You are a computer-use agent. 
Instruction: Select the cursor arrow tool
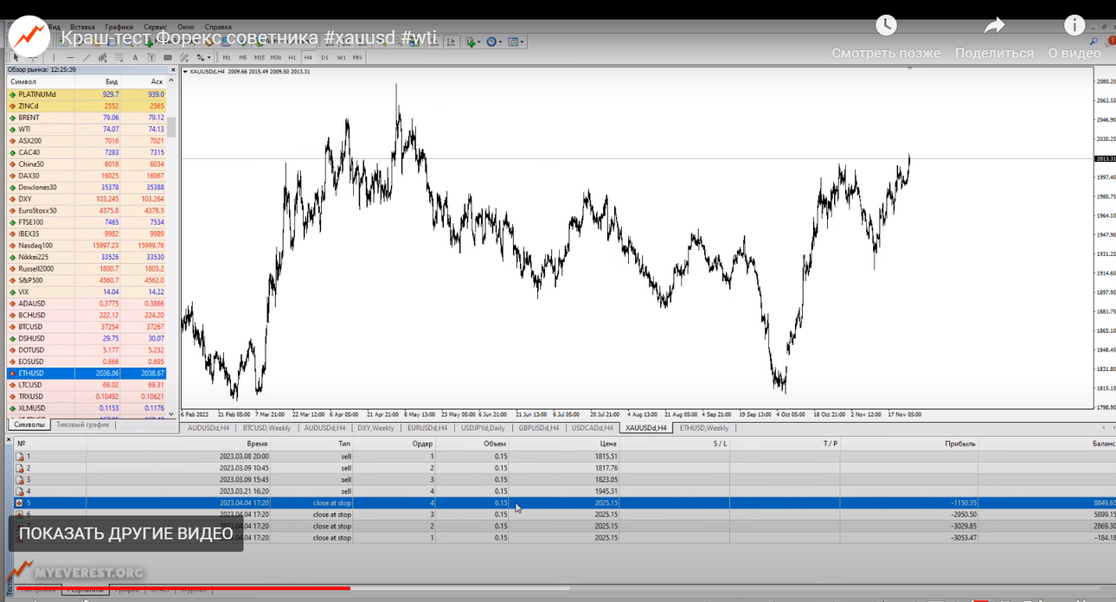(x=16, y=58)
